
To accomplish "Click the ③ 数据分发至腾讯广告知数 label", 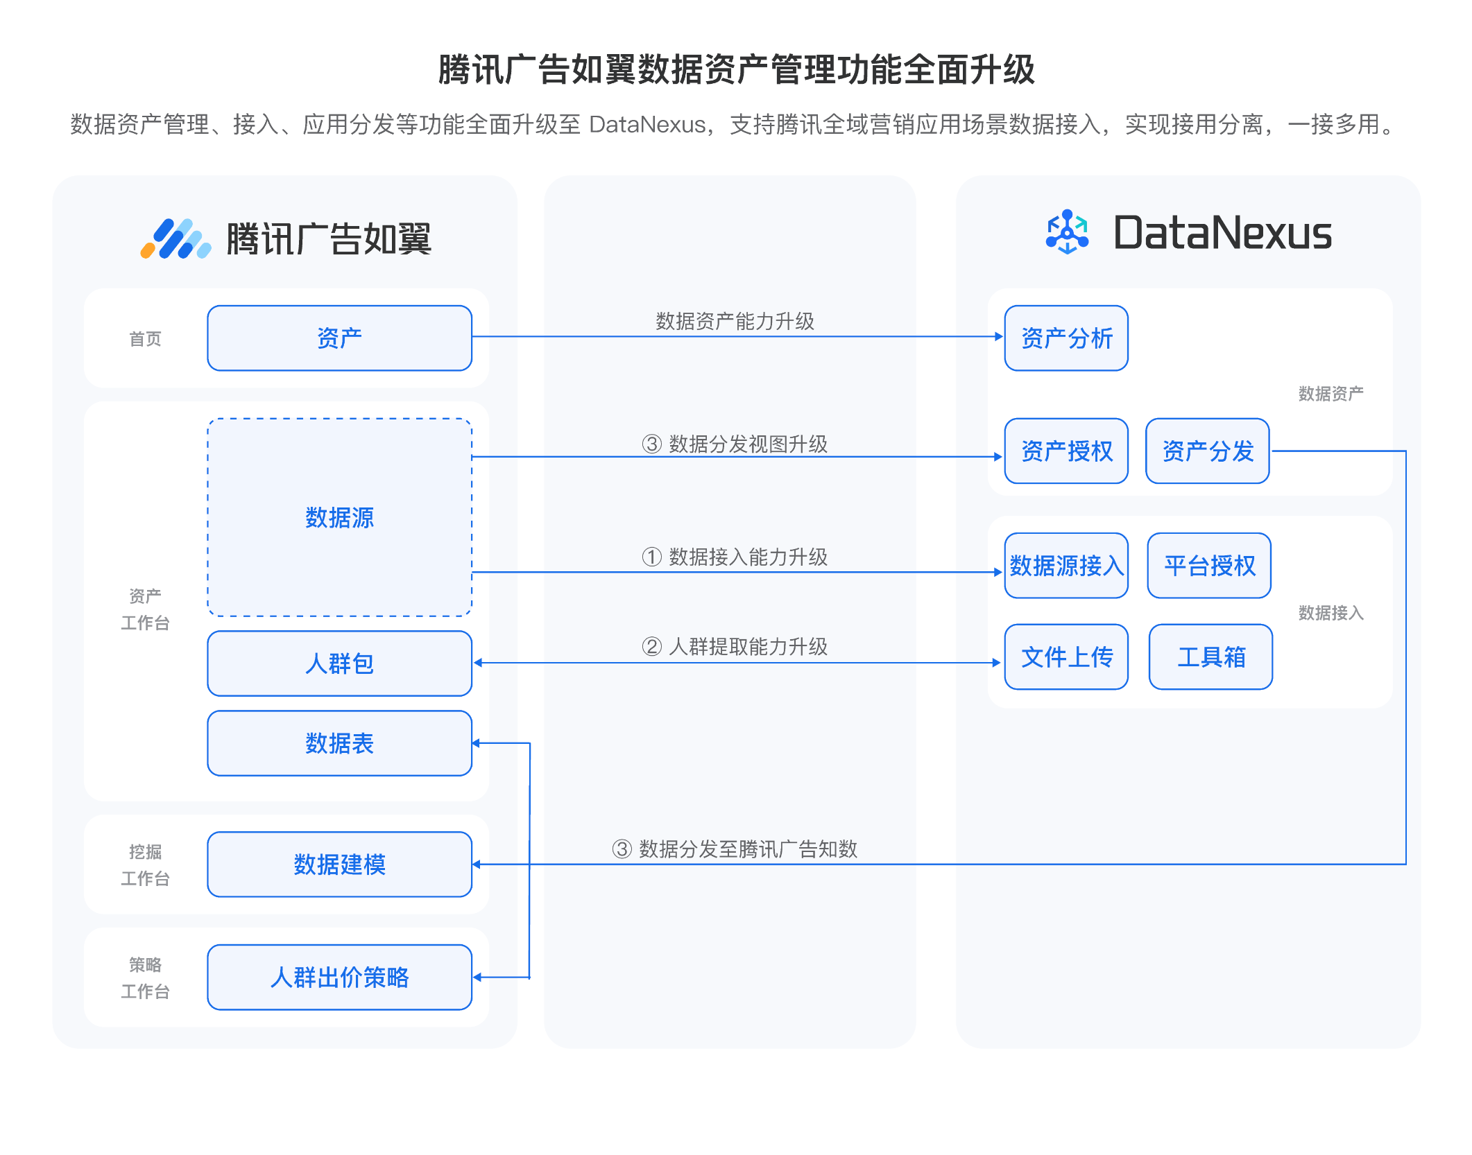I will (735, 849).
